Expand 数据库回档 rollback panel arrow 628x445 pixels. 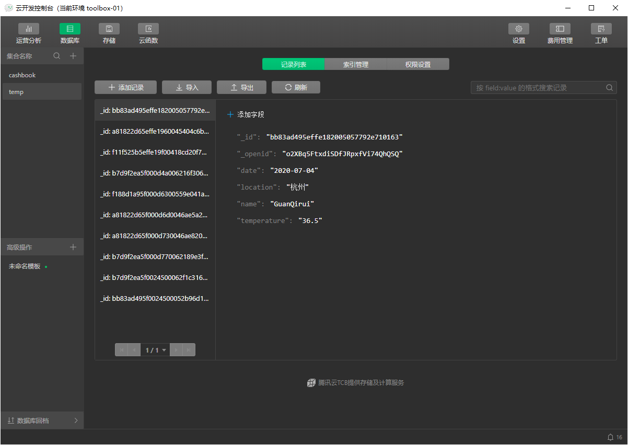[x=76, y=420]
